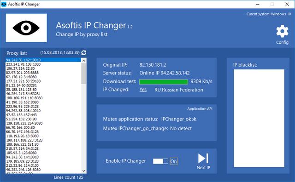Select proxy 94.242.58.142:10010

[43, 60]
